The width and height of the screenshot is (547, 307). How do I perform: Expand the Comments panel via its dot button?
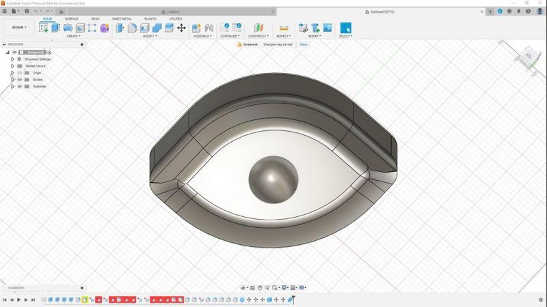pyautogui.click(x=82, y=288)
